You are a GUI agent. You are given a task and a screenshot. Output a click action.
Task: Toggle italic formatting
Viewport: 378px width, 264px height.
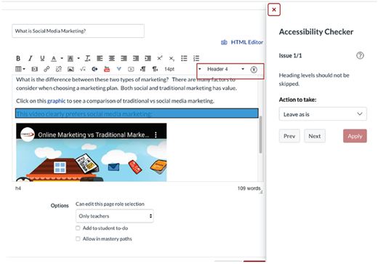[x=31, y=58]
